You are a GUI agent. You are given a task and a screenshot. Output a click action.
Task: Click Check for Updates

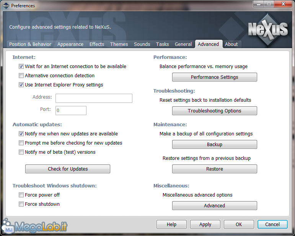tap(68, 169)
